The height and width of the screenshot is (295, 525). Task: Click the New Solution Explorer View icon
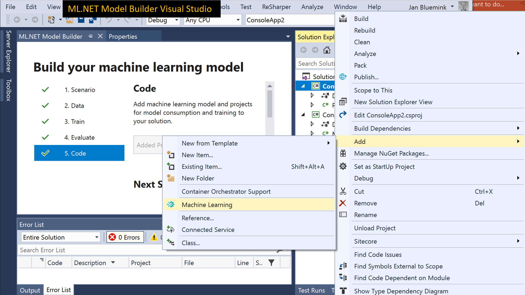coord(343,102)
